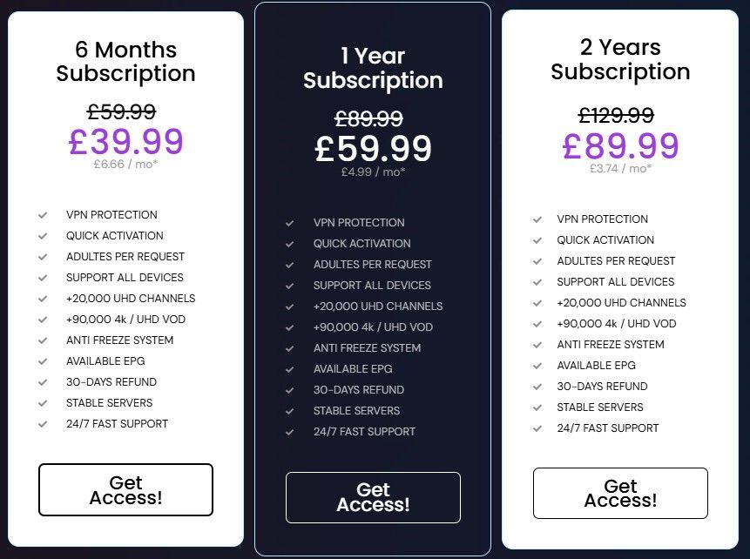Click the £4.99 / mo* text
The width and height of the screenshot is (750, 559).
[373, 172]
